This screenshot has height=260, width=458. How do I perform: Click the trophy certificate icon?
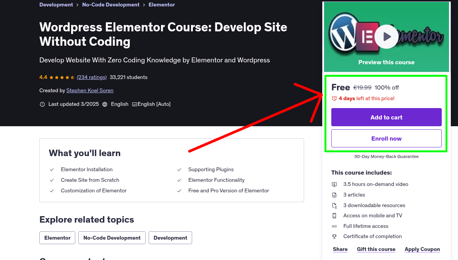pos(334,237)
